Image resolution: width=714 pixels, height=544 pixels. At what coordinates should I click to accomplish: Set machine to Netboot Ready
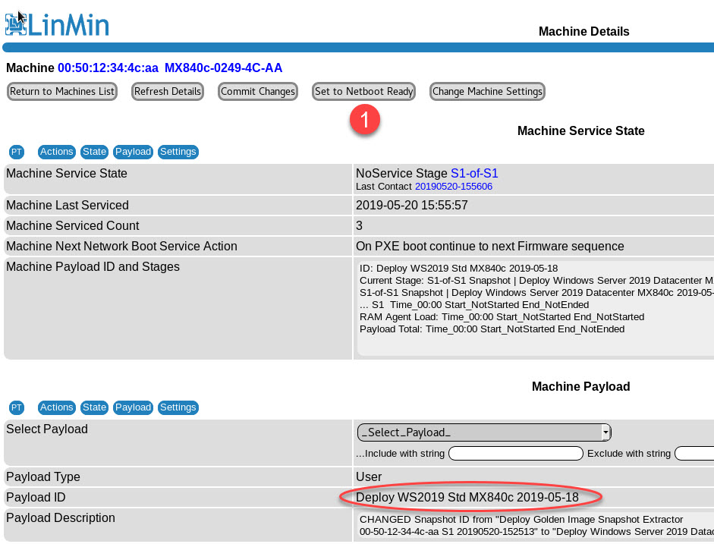click(364, 92)
